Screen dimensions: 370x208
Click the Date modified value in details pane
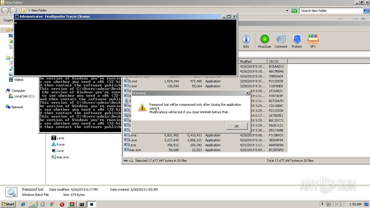tap(84, 190)
